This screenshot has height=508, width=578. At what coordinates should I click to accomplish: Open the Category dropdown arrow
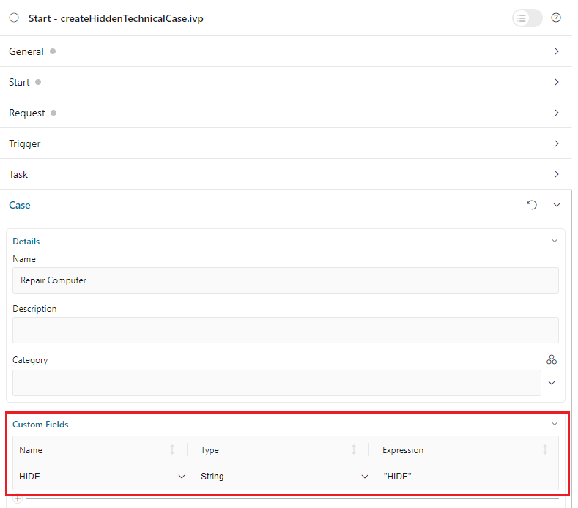pyautogui.click(x=552, y=383)
